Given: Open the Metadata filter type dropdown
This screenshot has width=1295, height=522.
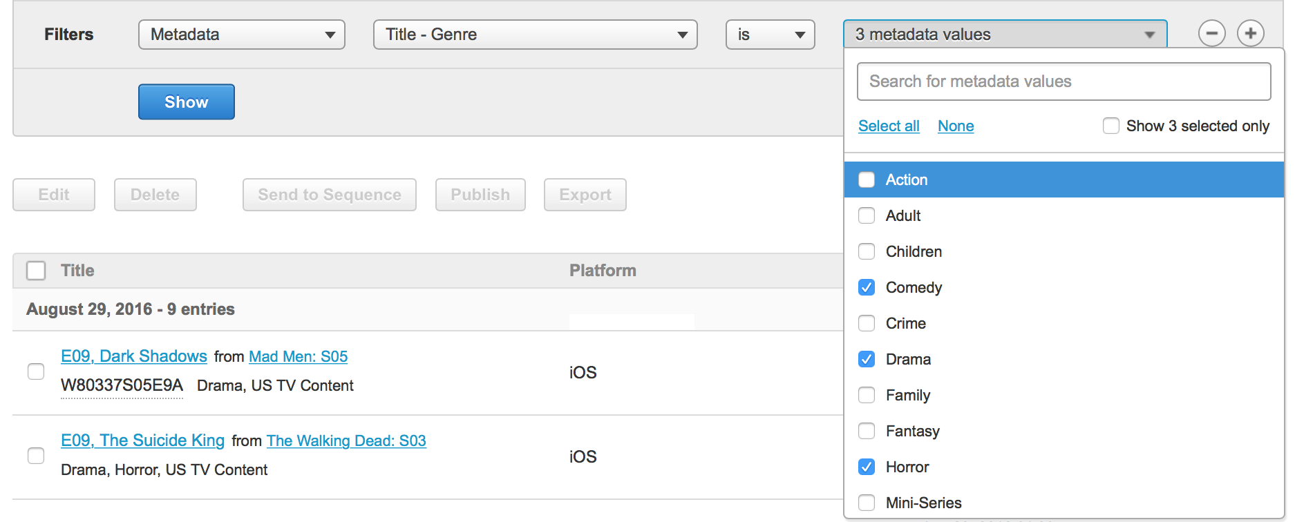Looking at the screenshot, I should coord(241,35).
